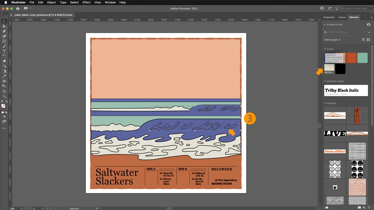Select the Direct Selection tool
This screenshot has width=374, height=210.
4,26
